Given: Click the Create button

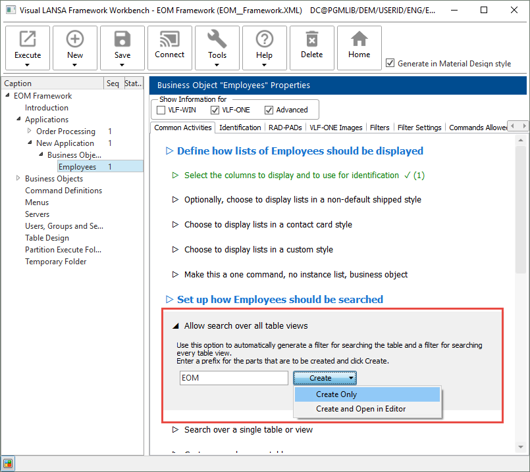Looking at the screenshot, I should [x=320, y=378].
